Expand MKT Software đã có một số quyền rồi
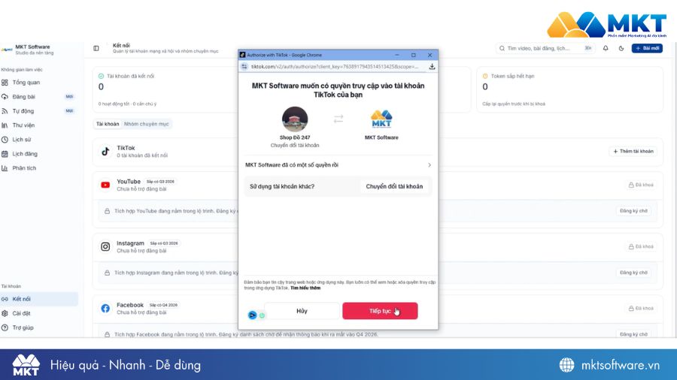The image size is (677, 380). [x=338, y=165]
